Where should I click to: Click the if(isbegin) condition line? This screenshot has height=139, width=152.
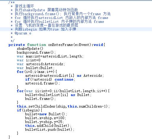30,110
